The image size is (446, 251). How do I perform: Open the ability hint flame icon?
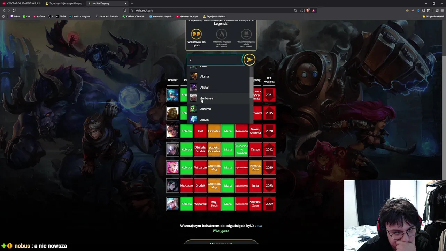pyautogui.click(x=221, y=34)
